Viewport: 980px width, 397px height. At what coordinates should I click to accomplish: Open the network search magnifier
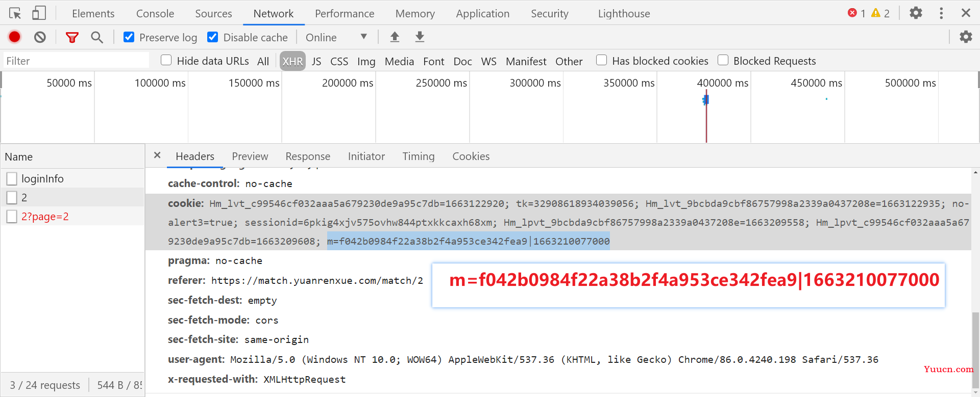96,37
